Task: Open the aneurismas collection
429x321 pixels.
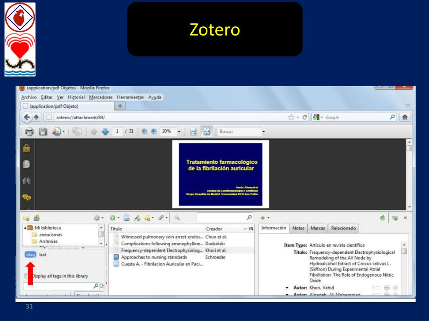Action: point(51,234)
